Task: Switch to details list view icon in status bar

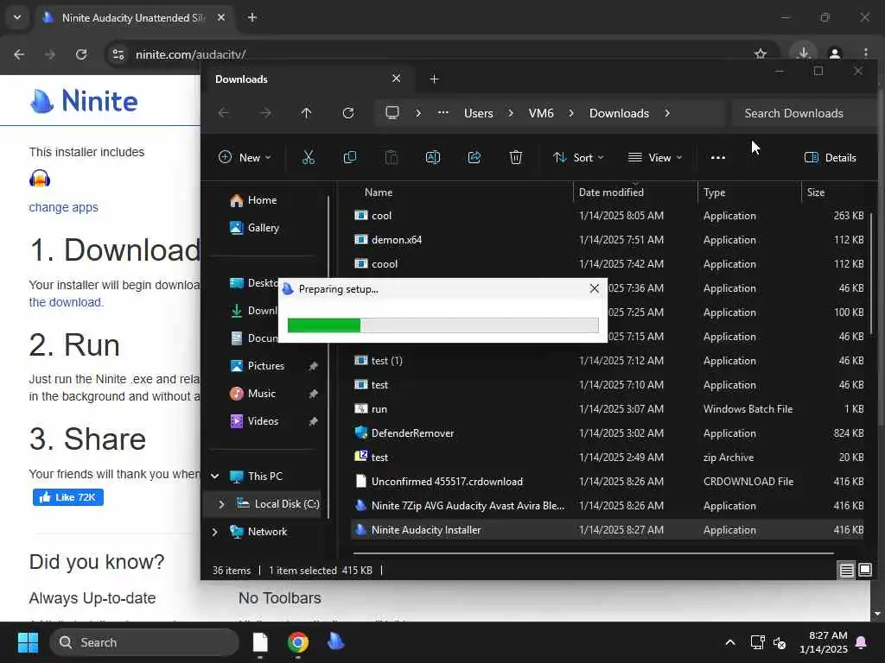Action: point(847,571)
